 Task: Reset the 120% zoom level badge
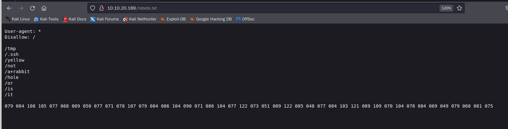pos(446,8)
